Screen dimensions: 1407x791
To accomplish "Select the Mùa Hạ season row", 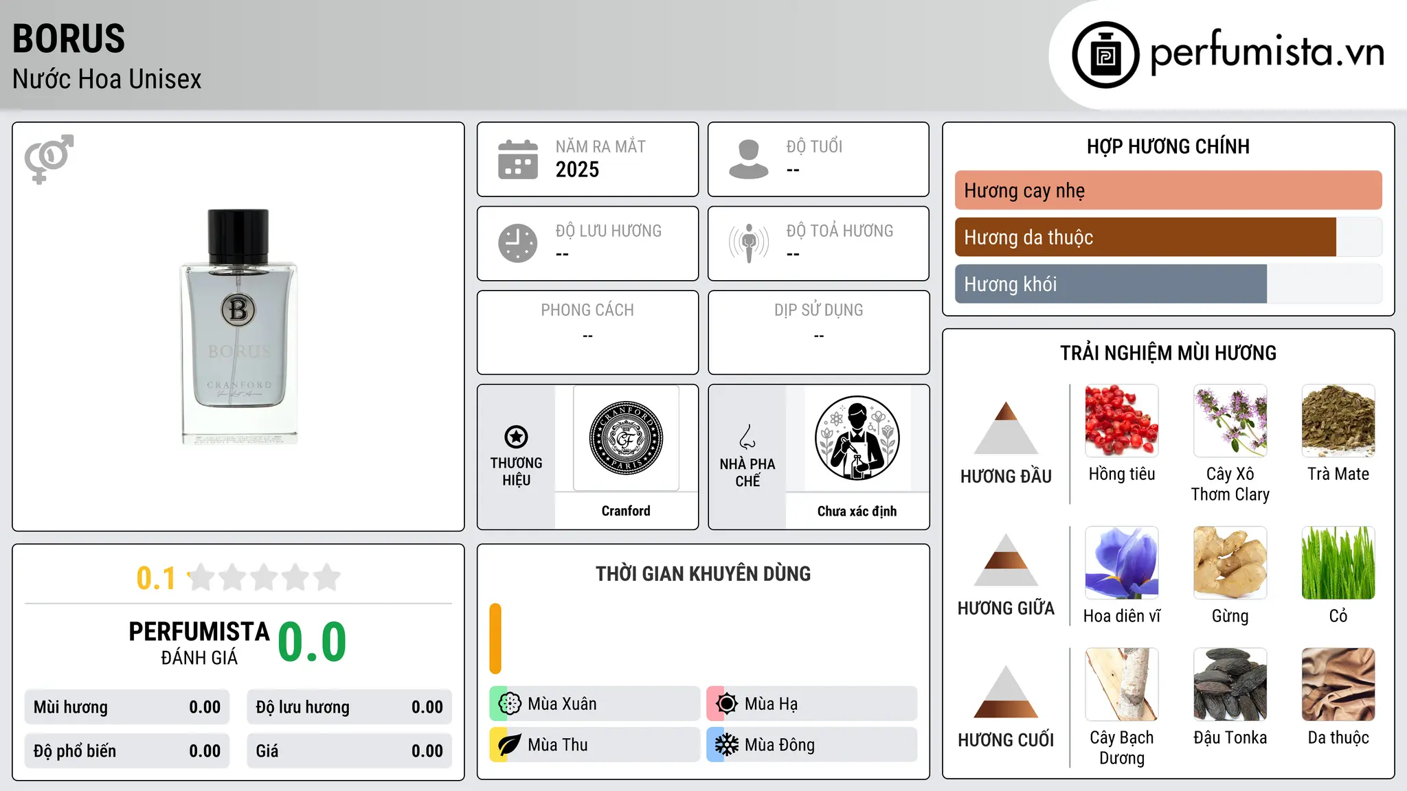I will [x=812, y=704].
